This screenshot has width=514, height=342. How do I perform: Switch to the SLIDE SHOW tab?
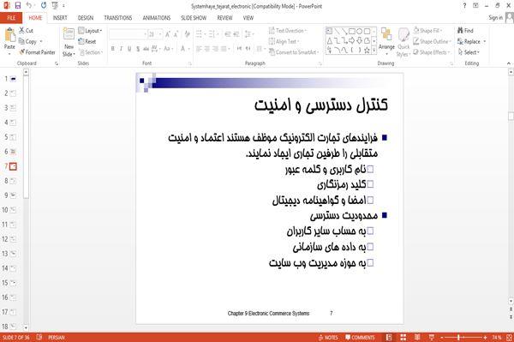click(194, 18)
